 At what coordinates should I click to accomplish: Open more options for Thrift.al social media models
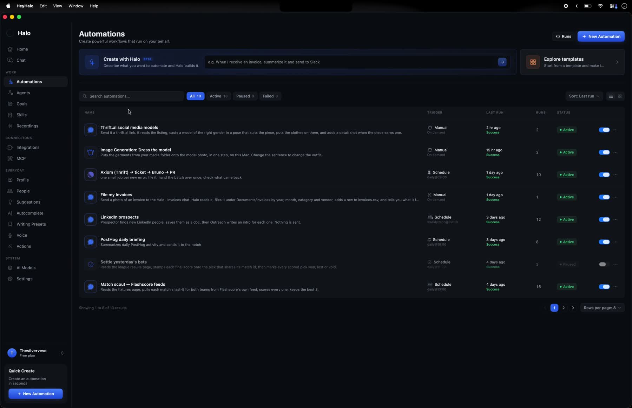[615, 130]
